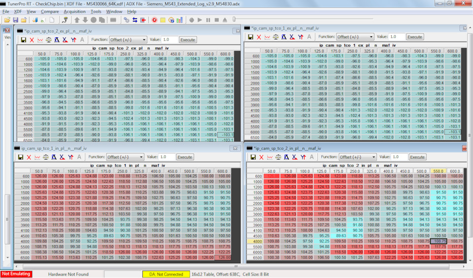Click the yellow notepad icon

point(163,20)
